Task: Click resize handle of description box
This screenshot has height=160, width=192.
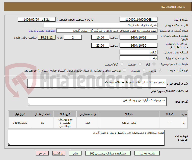Action: [x=29, y=86]
